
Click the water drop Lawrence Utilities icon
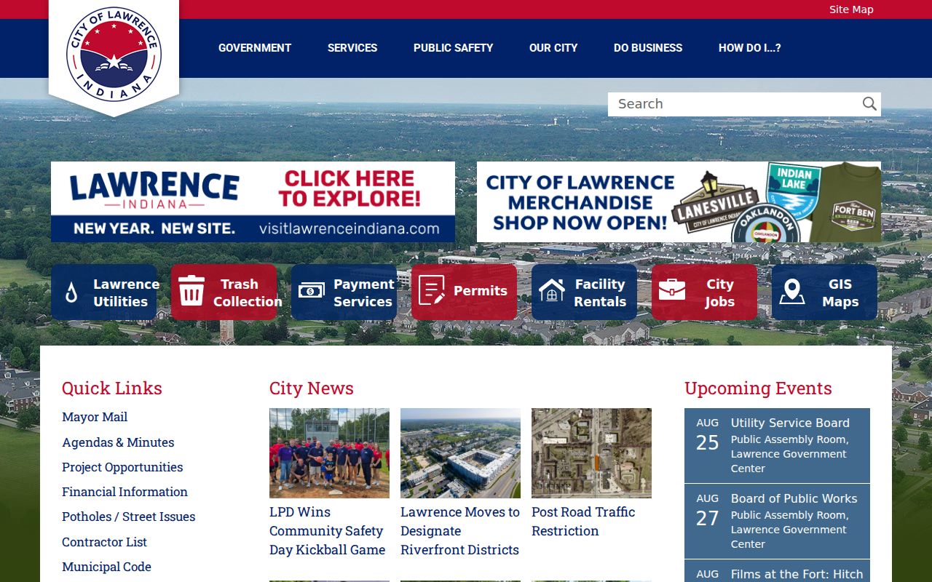(x=71, y=292)
